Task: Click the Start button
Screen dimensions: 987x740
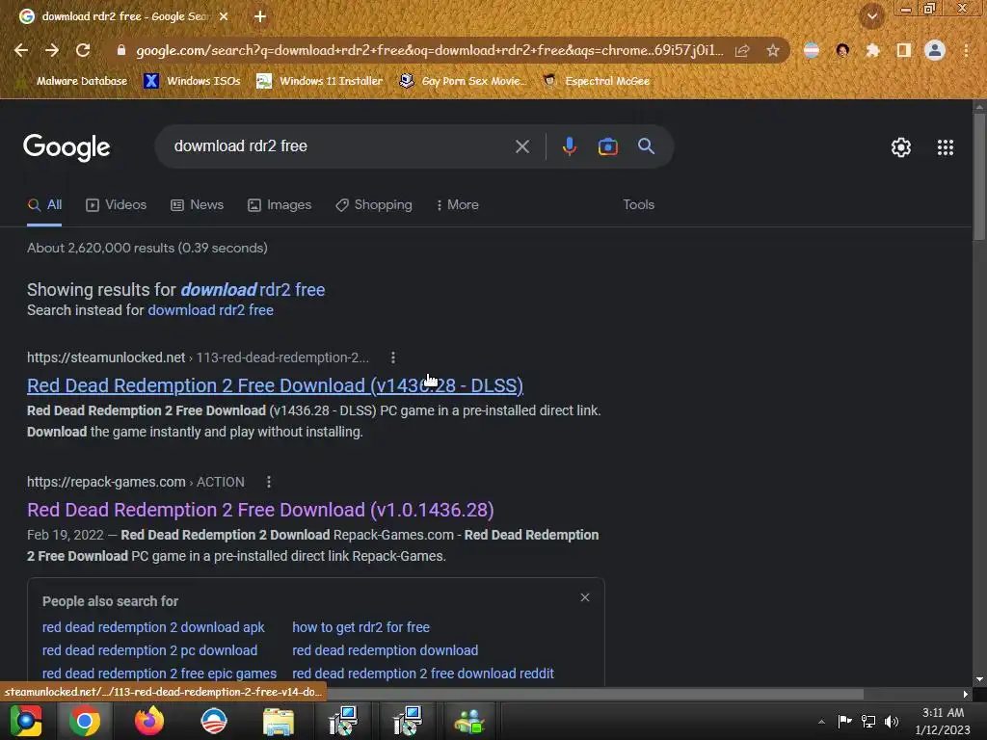Action: coord(25,721)
